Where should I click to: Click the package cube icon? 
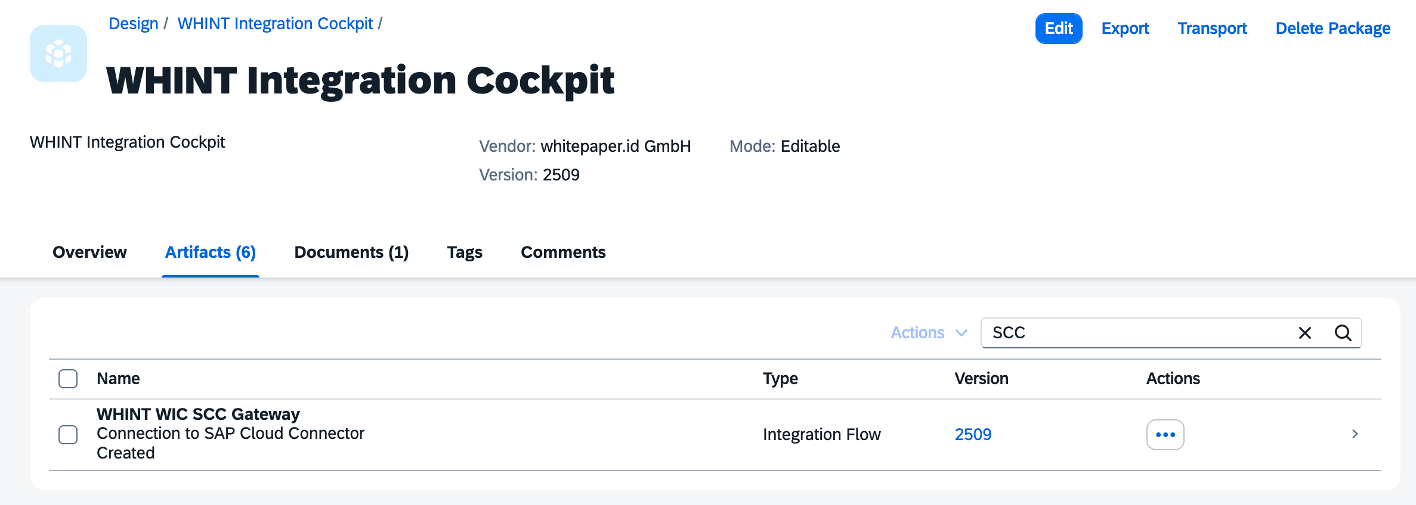point(58,54)
